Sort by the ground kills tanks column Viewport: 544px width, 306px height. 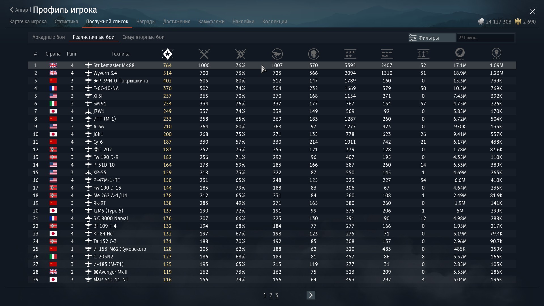[x=387, y=54]
